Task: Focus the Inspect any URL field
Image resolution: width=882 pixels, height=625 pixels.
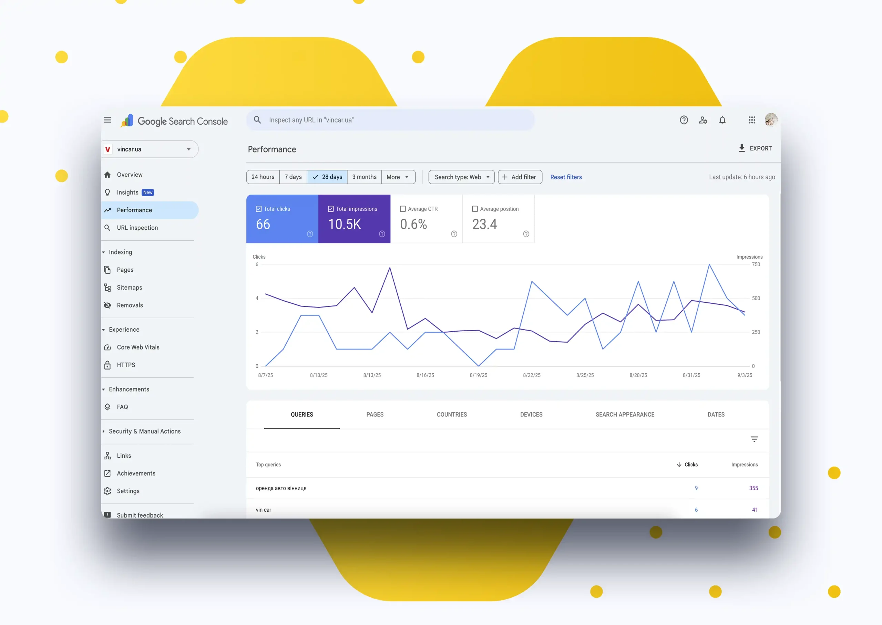Action: [391, 120]
